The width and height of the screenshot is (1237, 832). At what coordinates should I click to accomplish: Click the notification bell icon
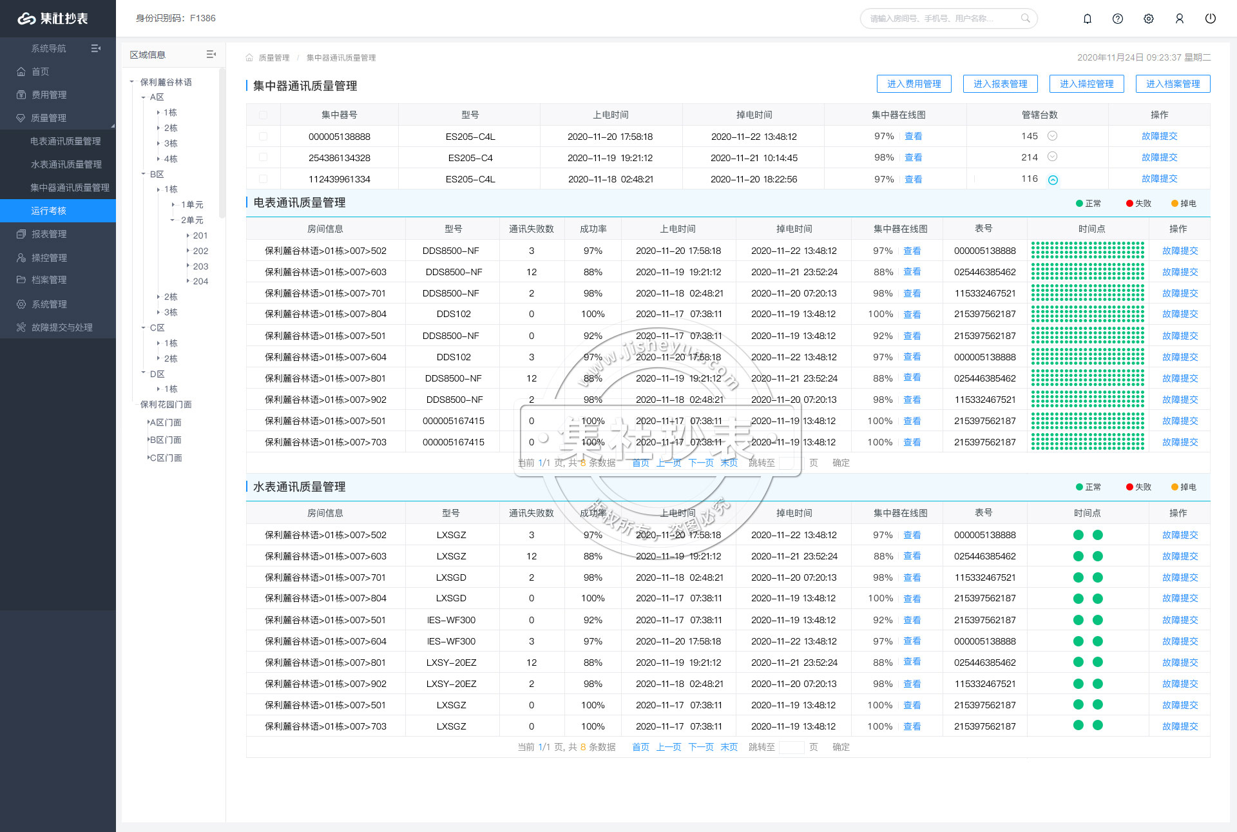1087,19
